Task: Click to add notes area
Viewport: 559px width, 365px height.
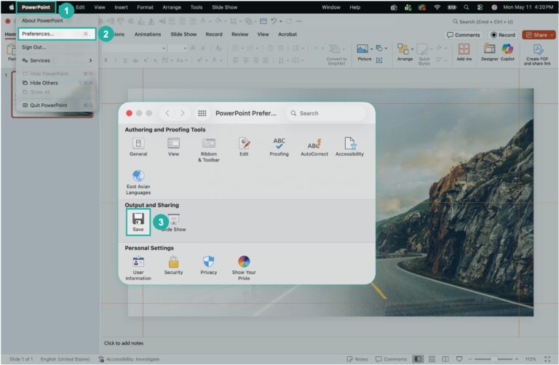Action: pos(124,343)
